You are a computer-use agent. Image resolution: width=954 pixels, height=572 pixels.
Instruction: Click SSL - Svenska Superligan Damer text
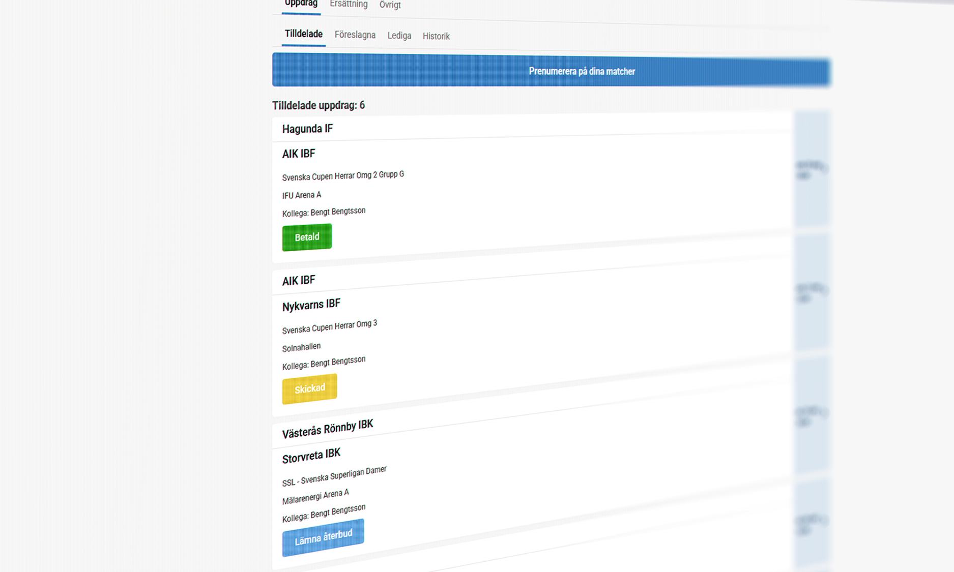coord(334,476)
